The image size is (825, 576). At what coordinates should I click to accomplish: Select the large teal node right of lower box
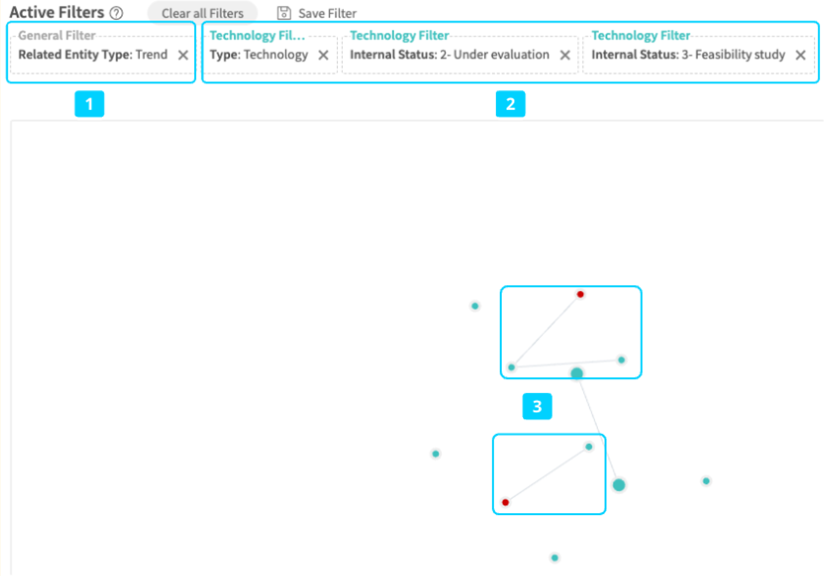click(619, 485)
